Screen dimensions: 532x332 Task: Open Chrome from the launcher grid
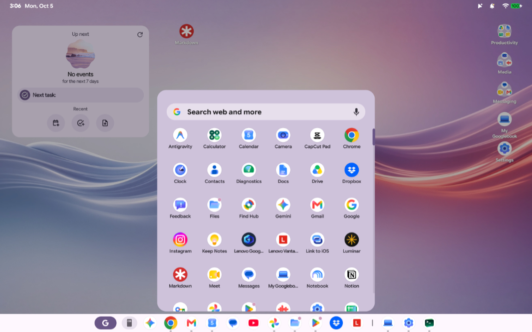click(351, 135)
